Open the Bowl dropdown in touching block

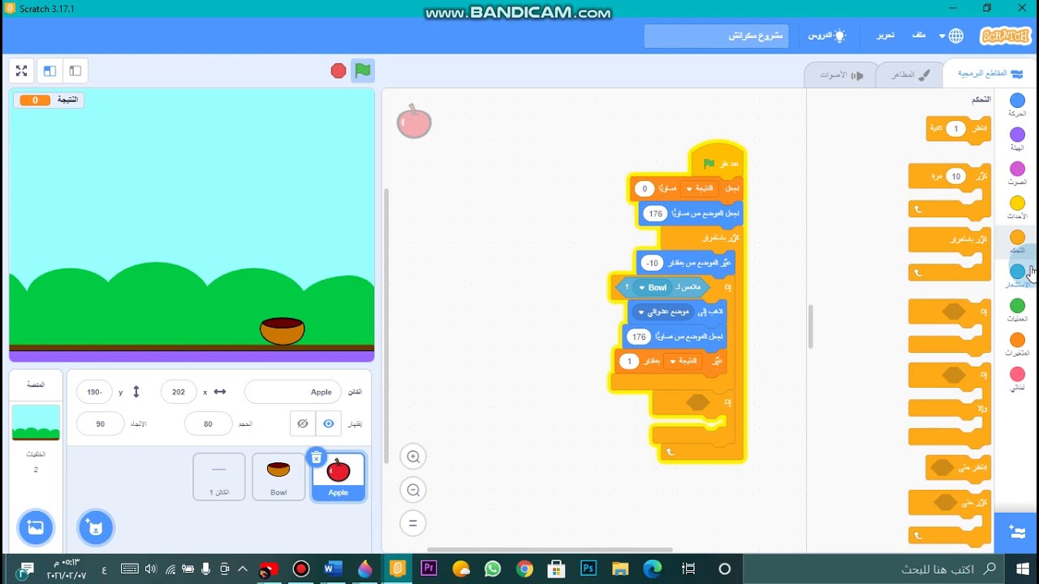click(x=653, y=287)
